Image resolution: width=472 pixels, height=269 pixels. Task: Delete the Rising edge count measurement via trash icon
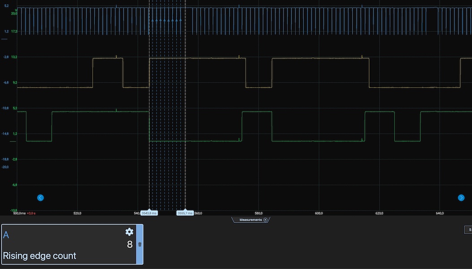tap(140, 244)
